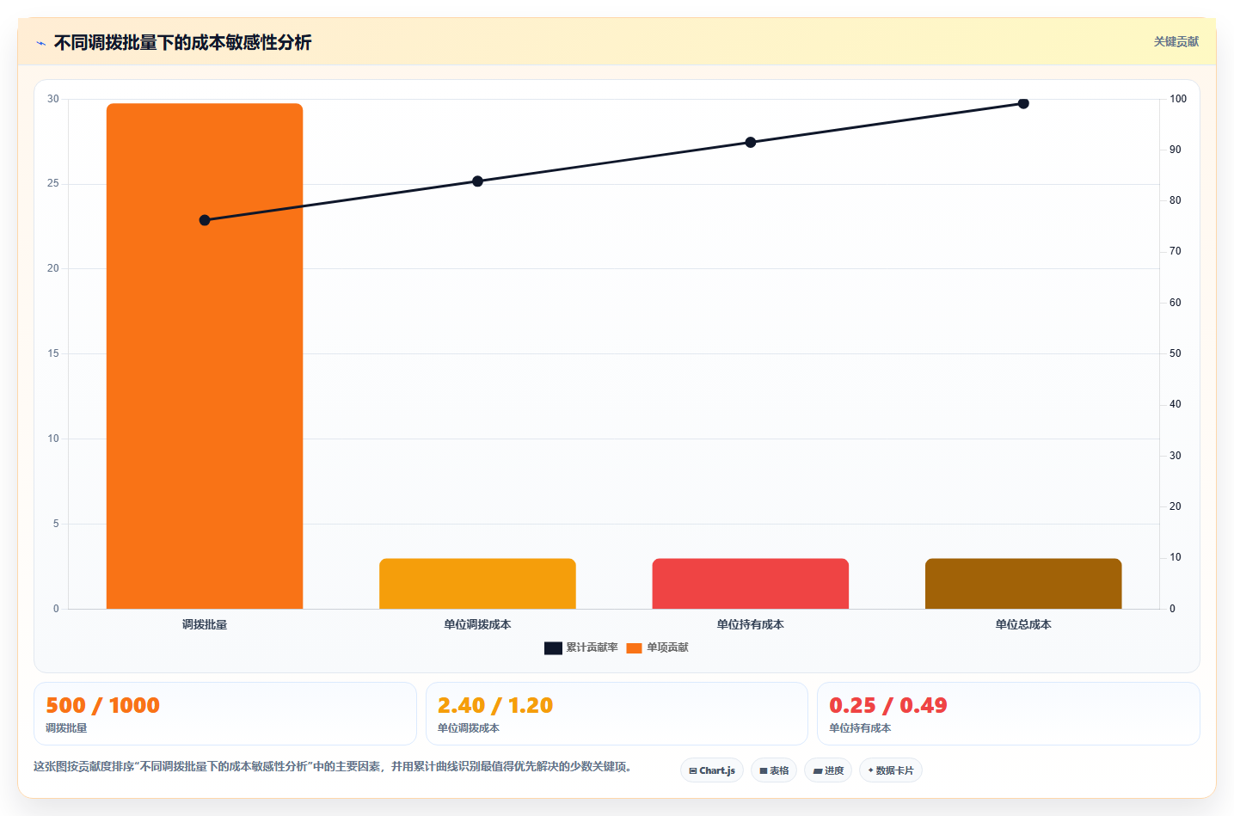This screenshot has width=1234, height=816.
Task: Click the left axis value 15
Action: [53, 353]
